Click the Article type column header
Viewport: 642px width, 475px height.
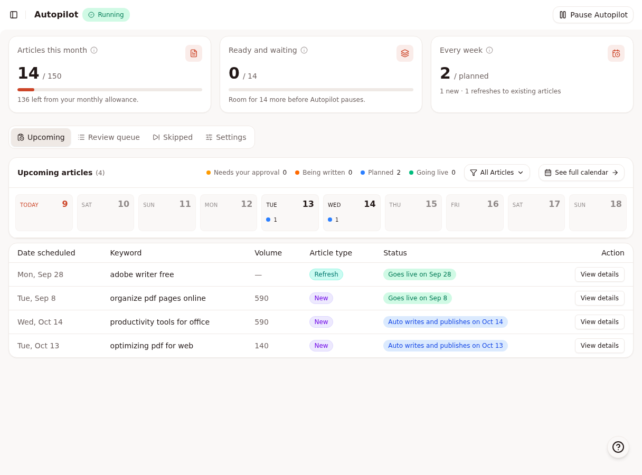[331, 253]
